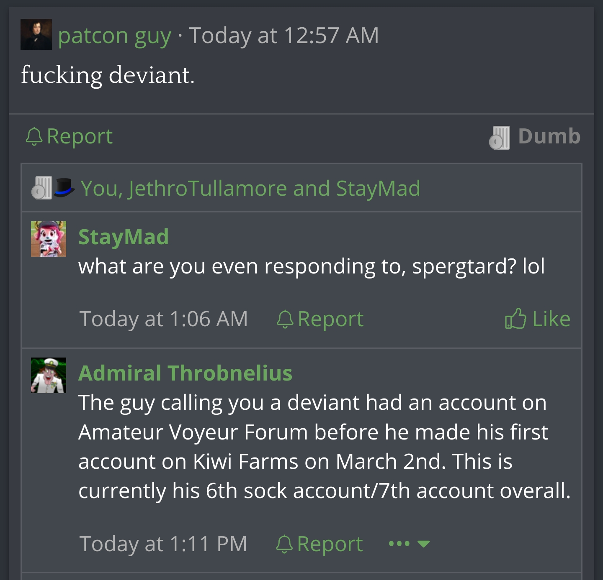Image resolution: width=603 pixels, height=580 pixels.
Task: Click the Dumb reaction icon in the reactions bar
Action: 41,188
